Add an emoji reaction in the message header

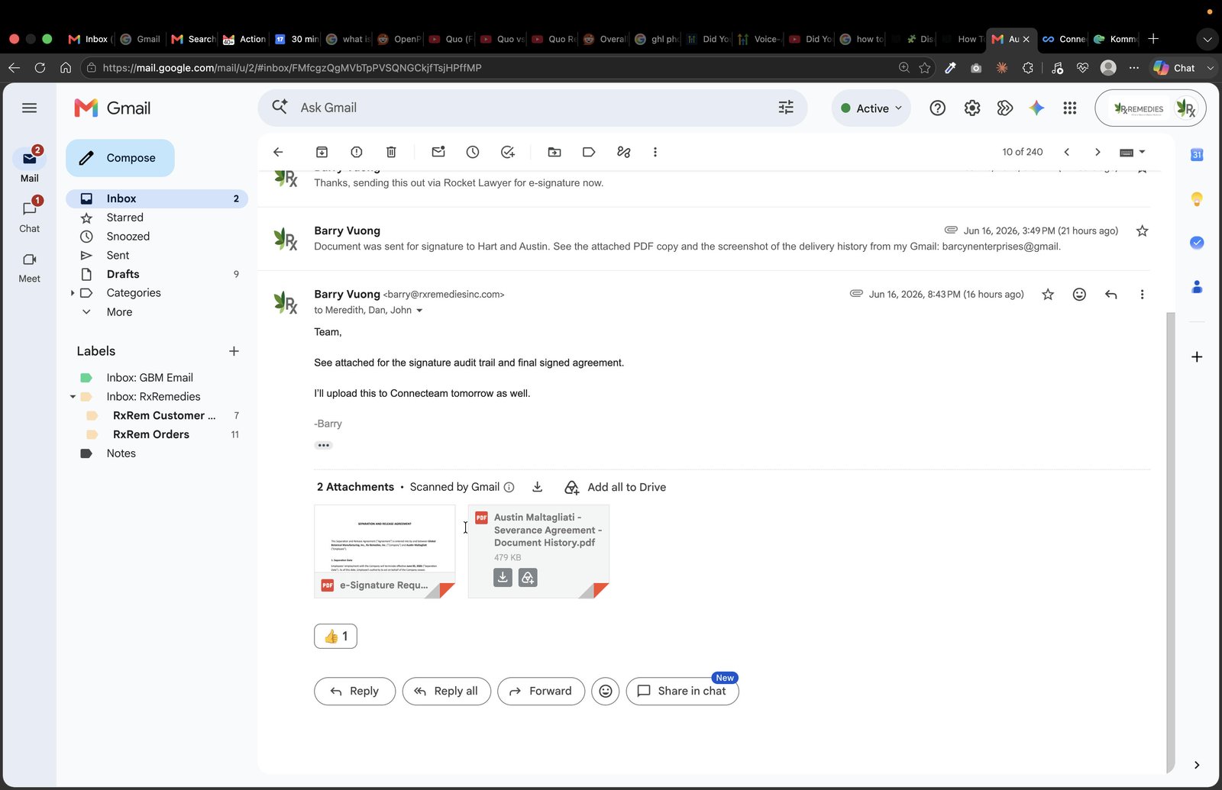1079,295
